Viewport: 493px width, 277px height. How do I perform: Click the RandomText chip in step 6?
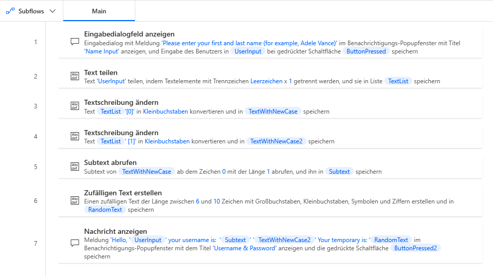click(105, 210)
